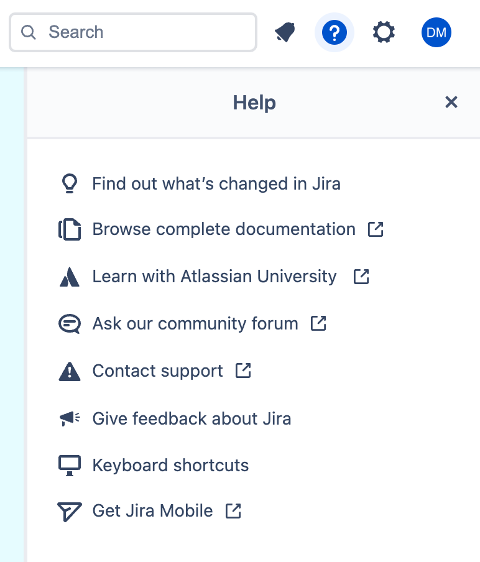Open Browse complete documentation
Viewport: 480px width, 562px height.
[223, 229]
